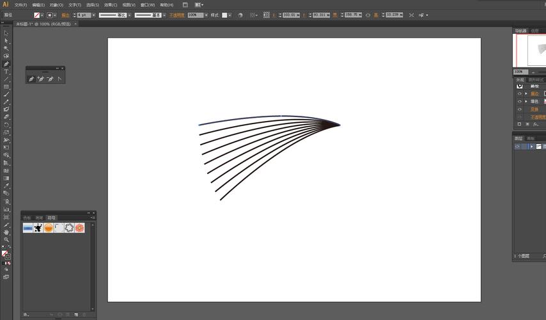
Task: Toggle visibility eye of stroke appearance row
Action: pyautogui.click(x=519, y=93)
